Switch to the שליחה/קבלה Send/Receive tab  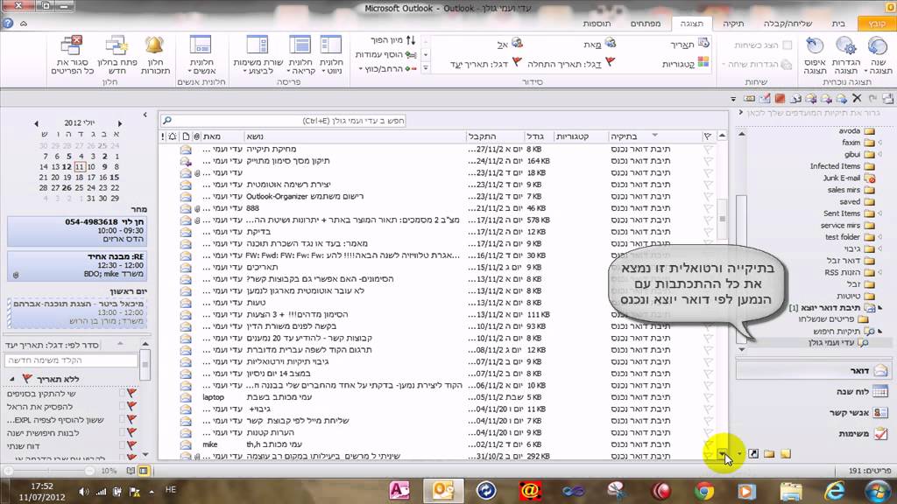pyautogui.click(x=788, y=24)
